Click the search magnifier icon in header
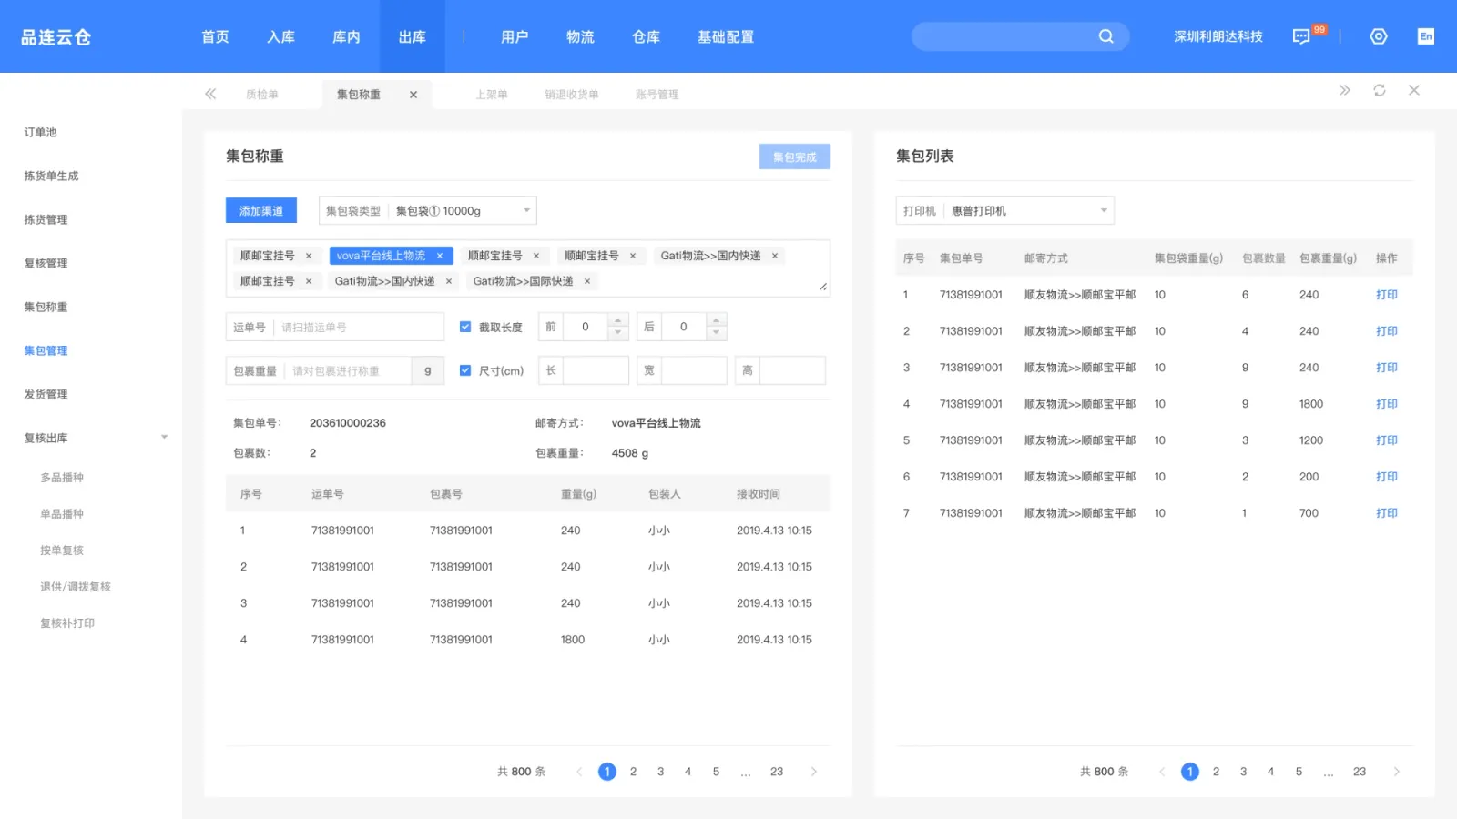 pos(1106,36)
